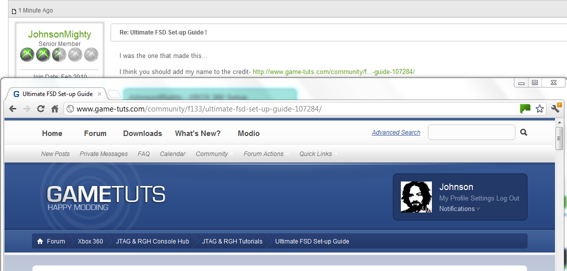The width and height of the screenshot is (567, 271).
Task: Click the JohnsonMighty username in the background post
Action: point(60,34)
